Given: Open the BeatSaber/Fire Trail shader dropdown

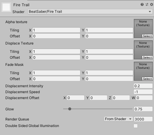Looking at the screenshot, I should [90, 12].
